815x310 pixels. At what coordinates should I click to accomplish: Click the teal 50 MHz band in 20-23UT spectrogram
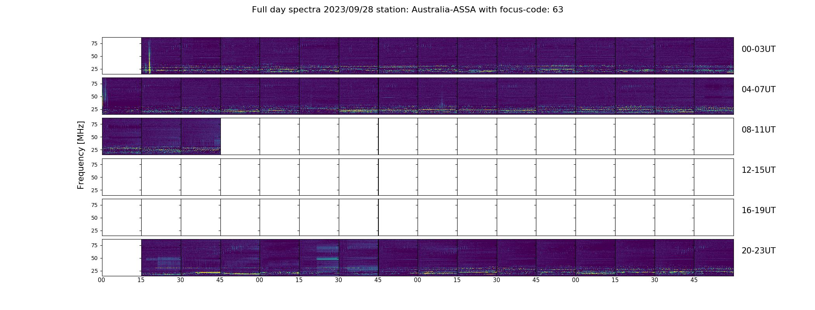[328, 258]
